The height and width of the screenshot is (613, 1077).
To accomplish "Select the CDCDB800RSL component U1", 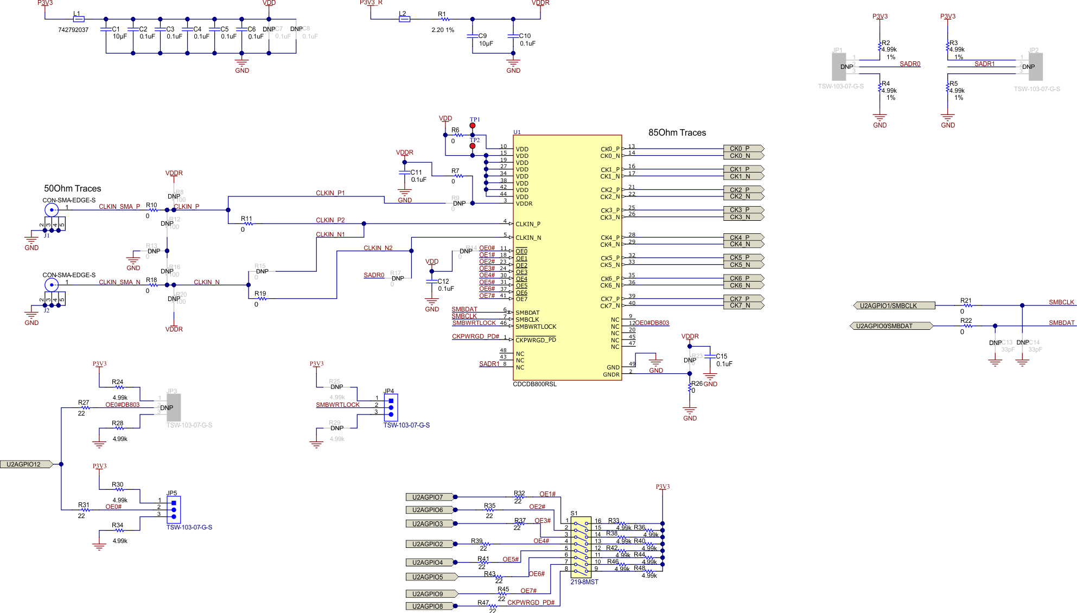I will pos(566,255).
